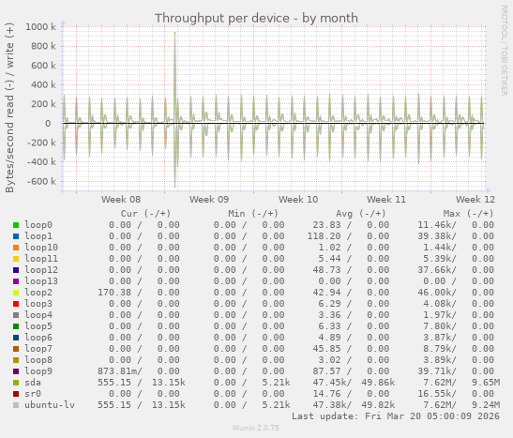Click sr0 max value 16.55k
513x438 pixels.
(x=434, y=394)
